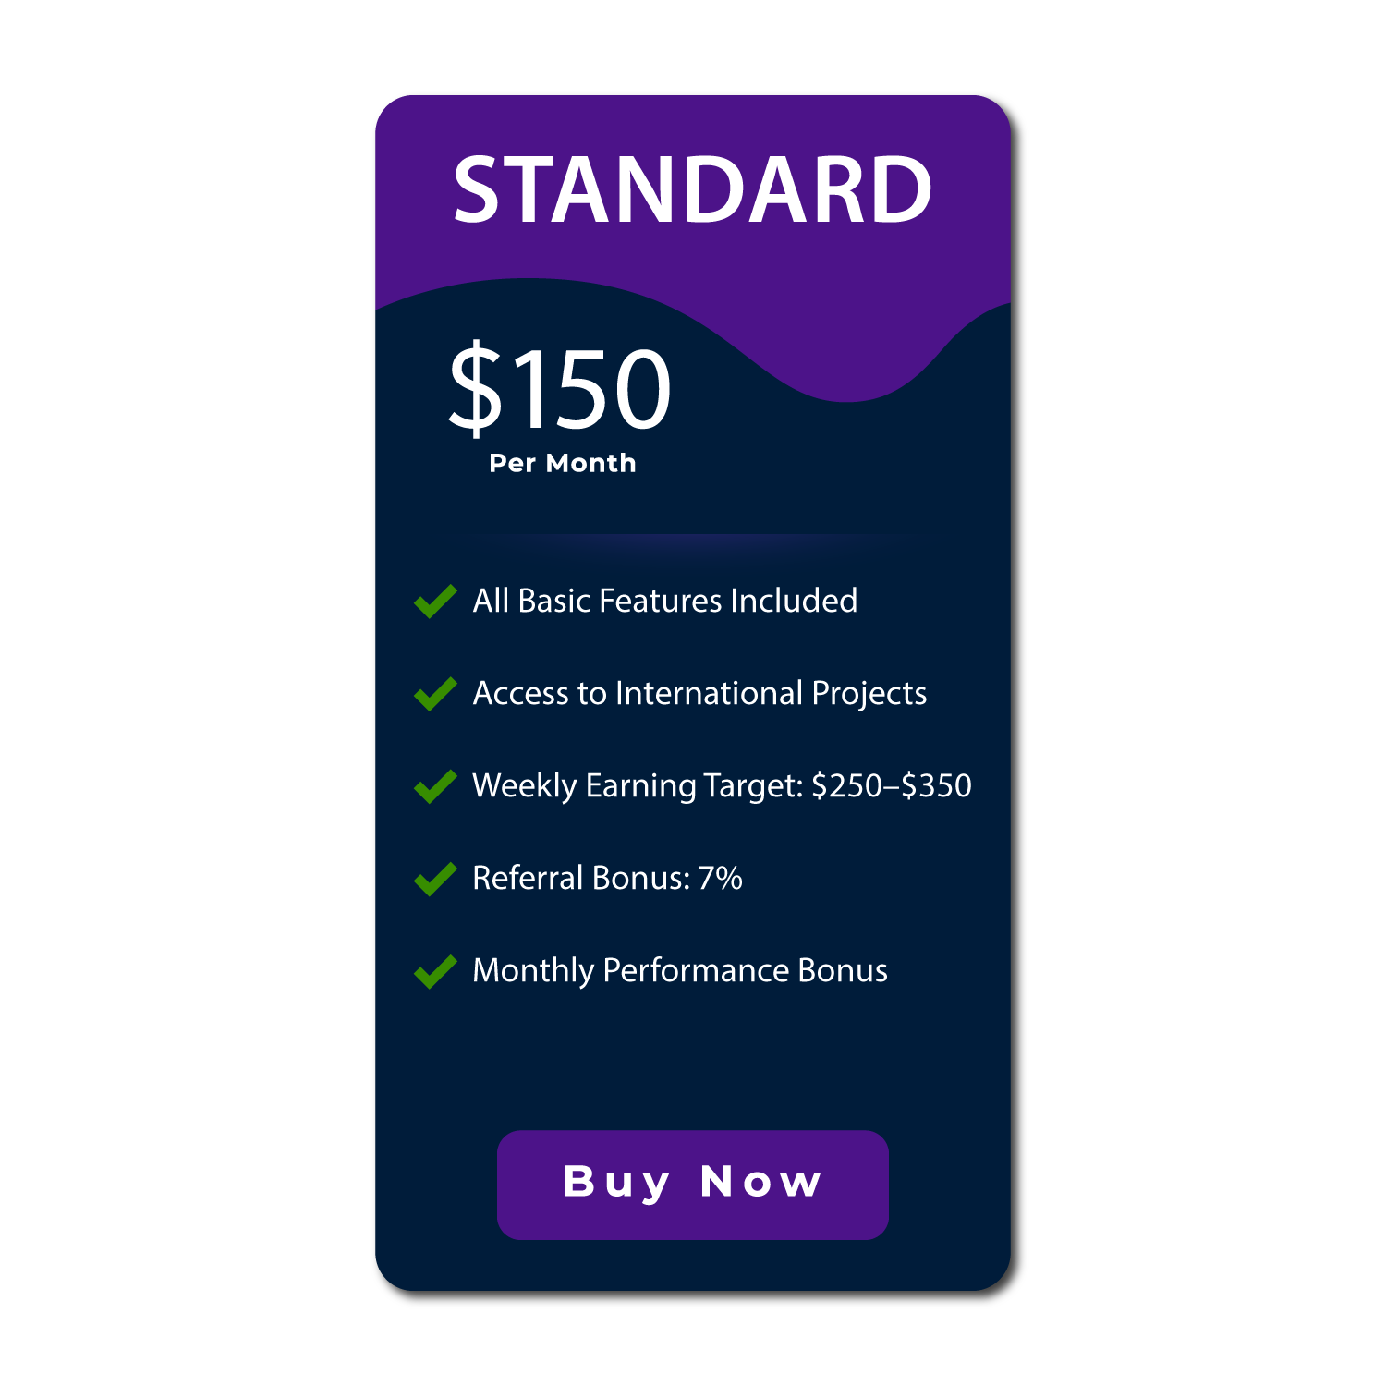The width and height of the screenshot is (1386, 1386).
Task: Click the Weekly Earning Target label
Action: pyautogui.click(x=638, y=785)
